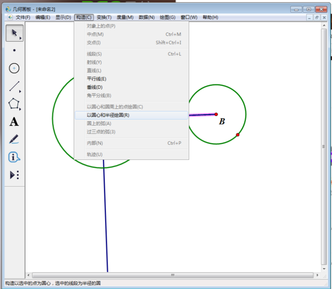
Task: Click the disabled 圆上的弧(A) item
Action: point(131,124)
